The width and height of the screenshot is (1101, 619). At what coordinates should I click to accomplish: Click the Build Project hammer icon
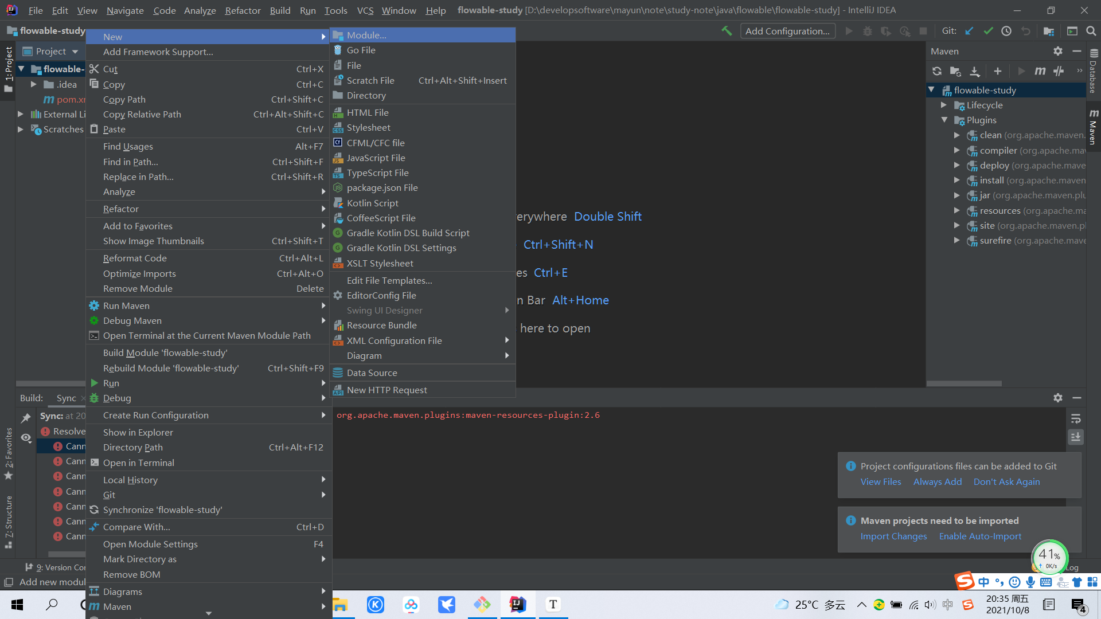click(727, 31)
